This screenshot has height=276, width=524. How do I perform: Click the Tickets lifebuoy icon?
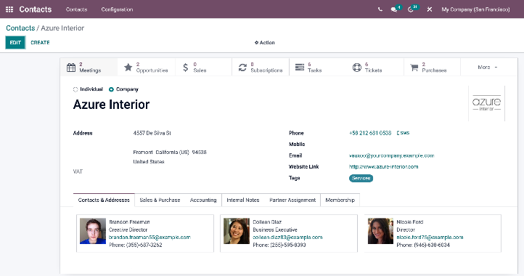357,68
